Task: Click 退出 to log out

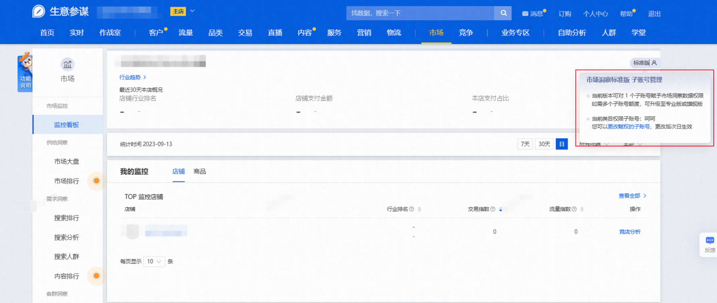Action: 654,14
